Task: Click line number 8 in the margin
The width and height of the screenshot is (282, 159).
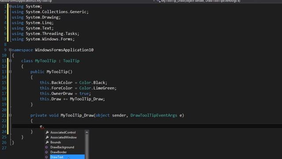Action: point(5,45)
